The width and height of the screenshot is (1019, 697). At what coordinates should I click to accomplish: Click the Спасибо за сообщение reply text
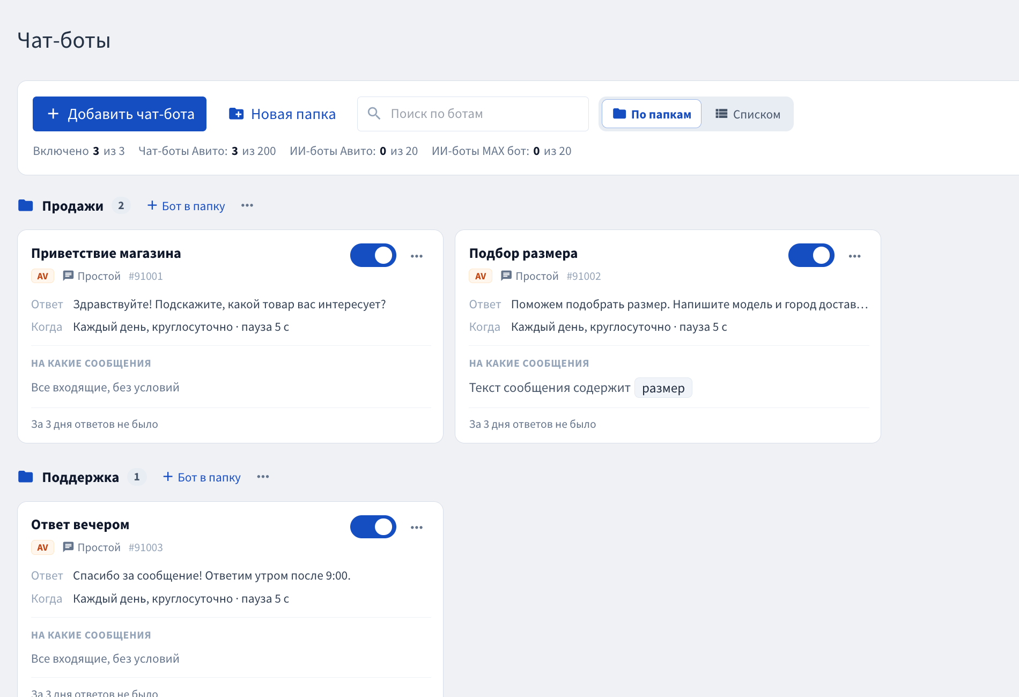tap(212, 576)
